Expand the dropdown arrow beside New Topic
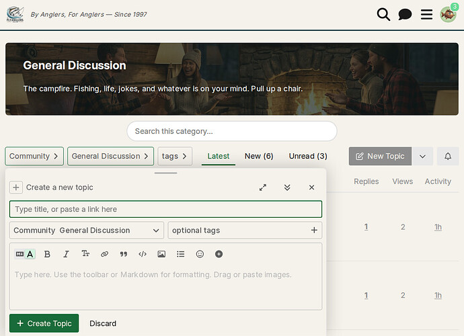The image size is (464, 336). pos(422,156)
